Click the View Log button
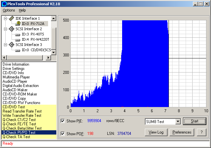The width and height of the screenshot is (211, 148). pos(156,132)
